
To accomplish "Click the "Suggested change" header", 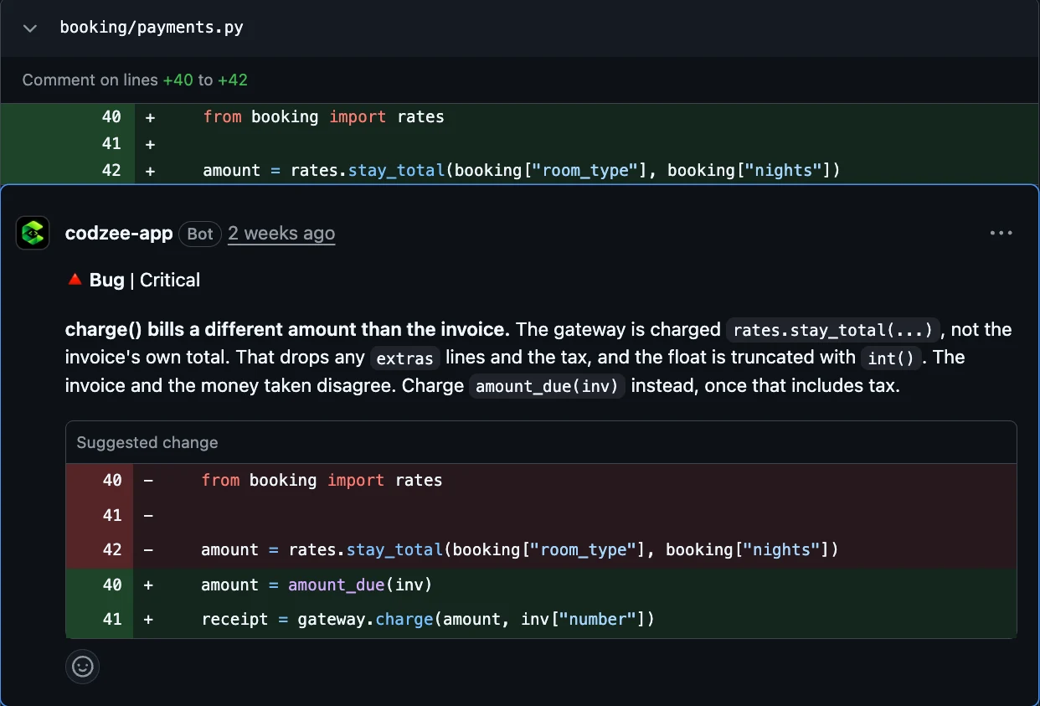I will [147, 442].
